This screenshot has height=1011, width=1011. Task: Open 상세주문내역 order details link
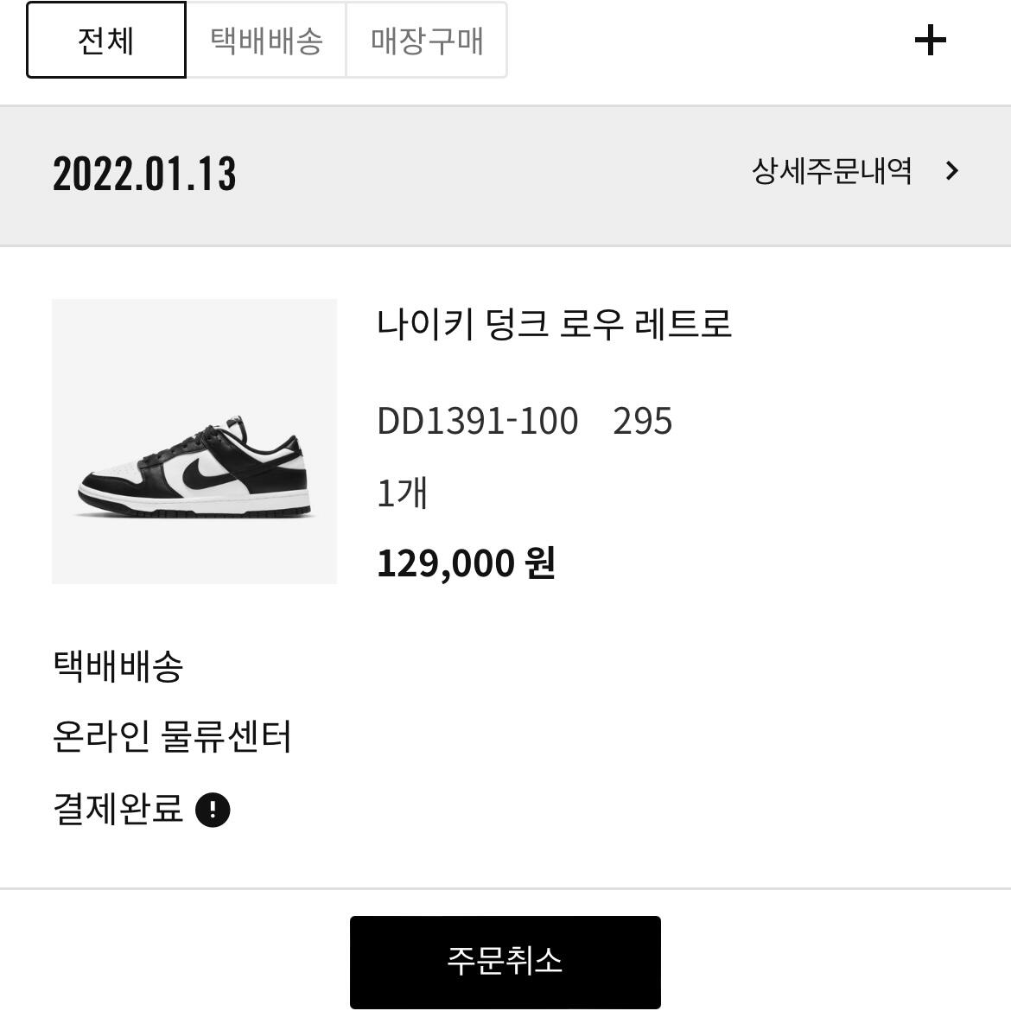pos(832,171)
